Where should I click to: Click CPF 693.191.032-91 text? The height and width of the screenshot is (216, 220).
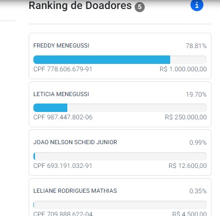coord(63,166)
